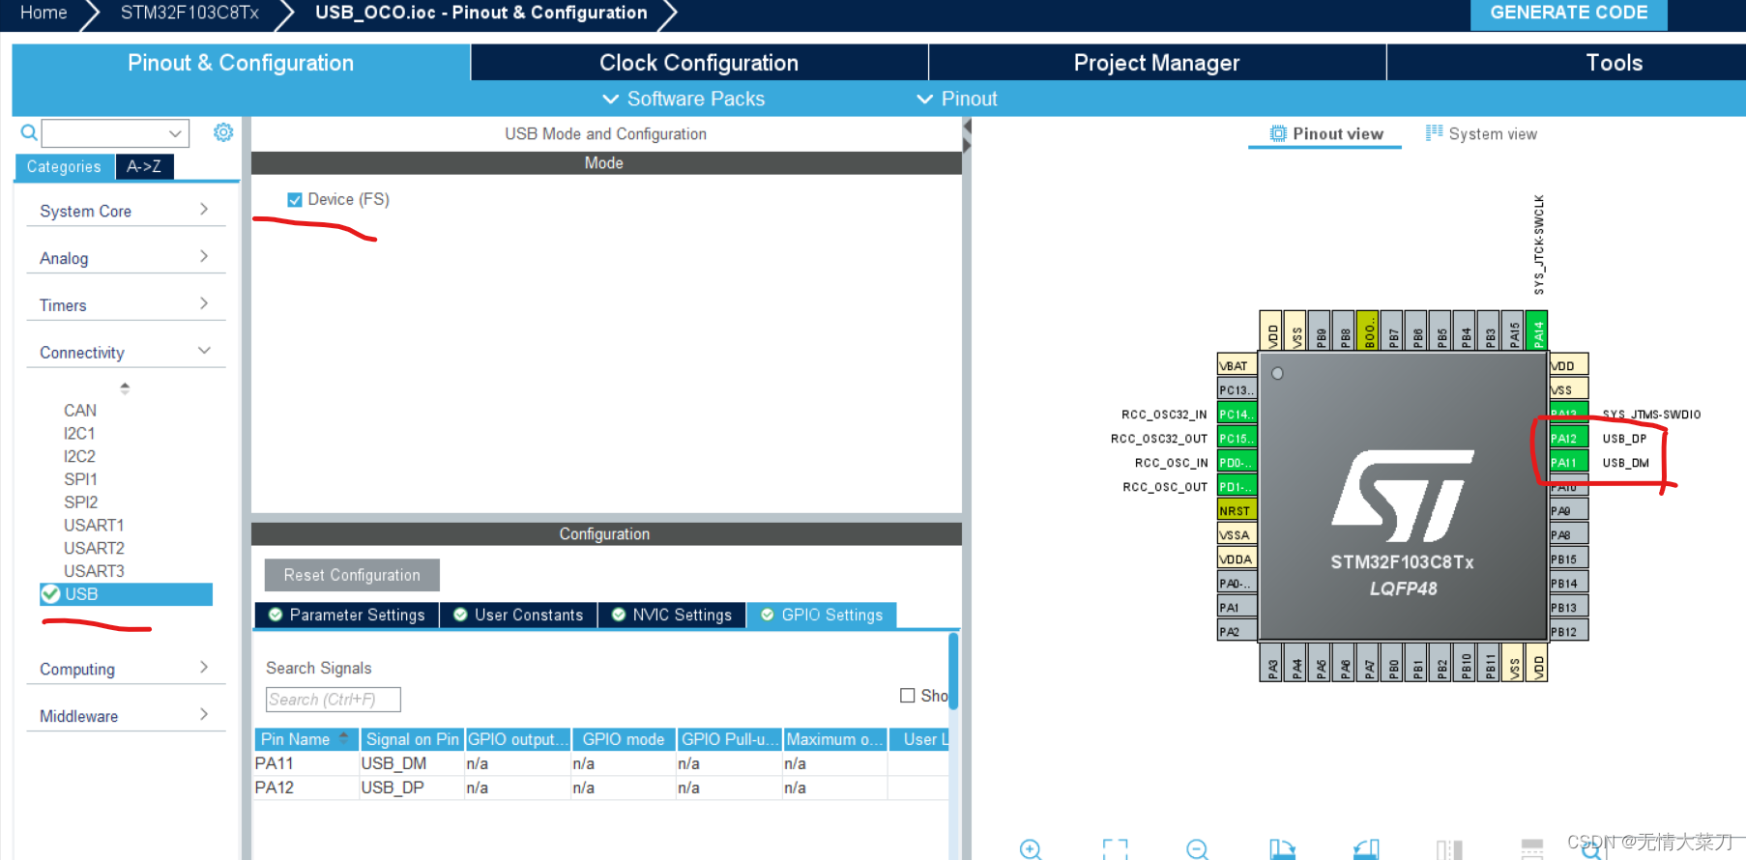Select the PB15 pin on the chip
This screenshot has height=860, width=1746.
pos(1568,559)
